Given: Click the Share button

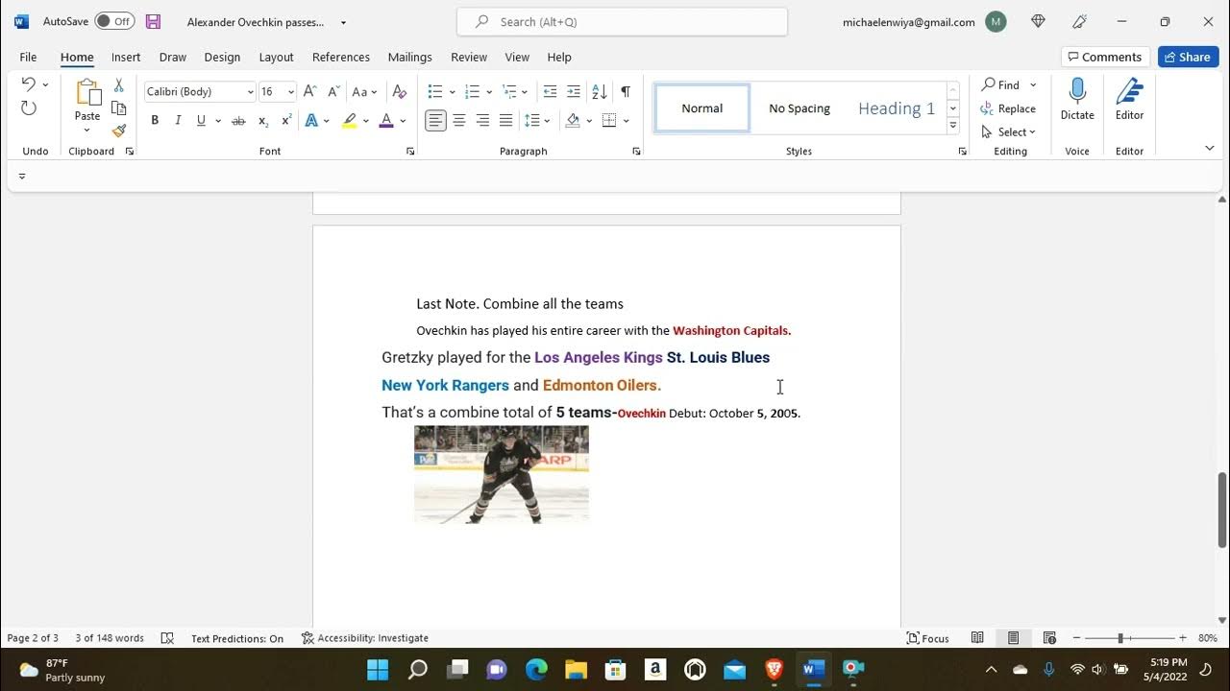Looking at the screenshot, I should click(x=1188, y=57).
